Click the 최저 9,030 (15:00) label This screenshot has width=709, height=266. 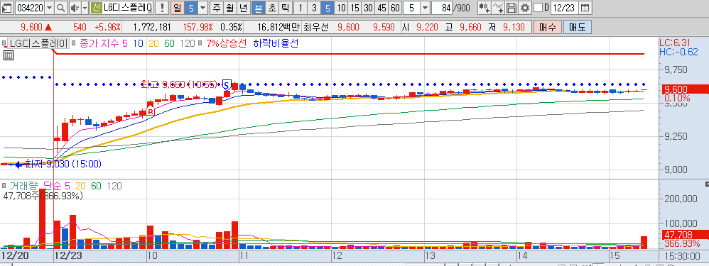point(63,163)
